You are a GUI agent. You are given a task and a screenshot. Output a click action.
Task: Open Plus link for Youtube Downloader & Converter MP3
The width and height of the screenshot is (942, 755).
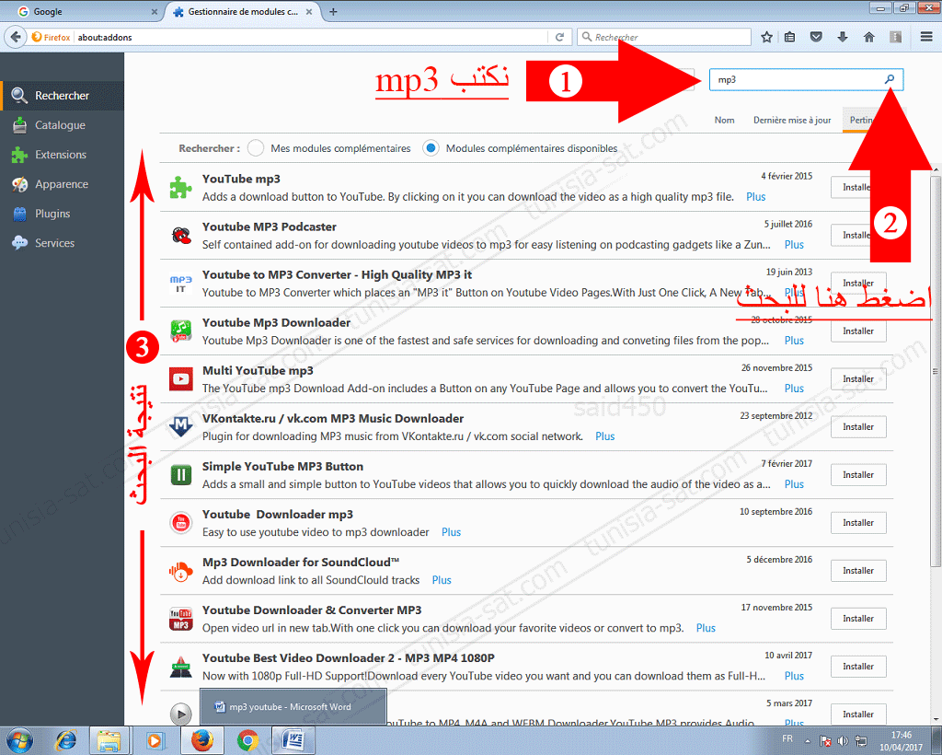[x=706, y=628]
